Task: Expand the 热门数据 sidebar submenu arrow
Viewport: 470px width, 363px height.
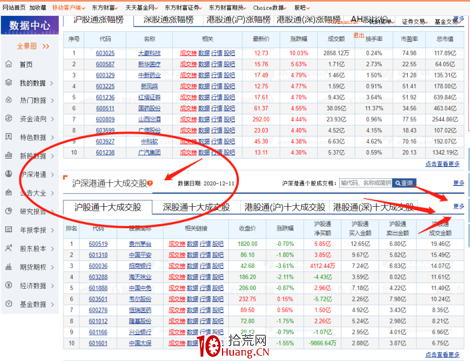Action: (x=53, y=100)
